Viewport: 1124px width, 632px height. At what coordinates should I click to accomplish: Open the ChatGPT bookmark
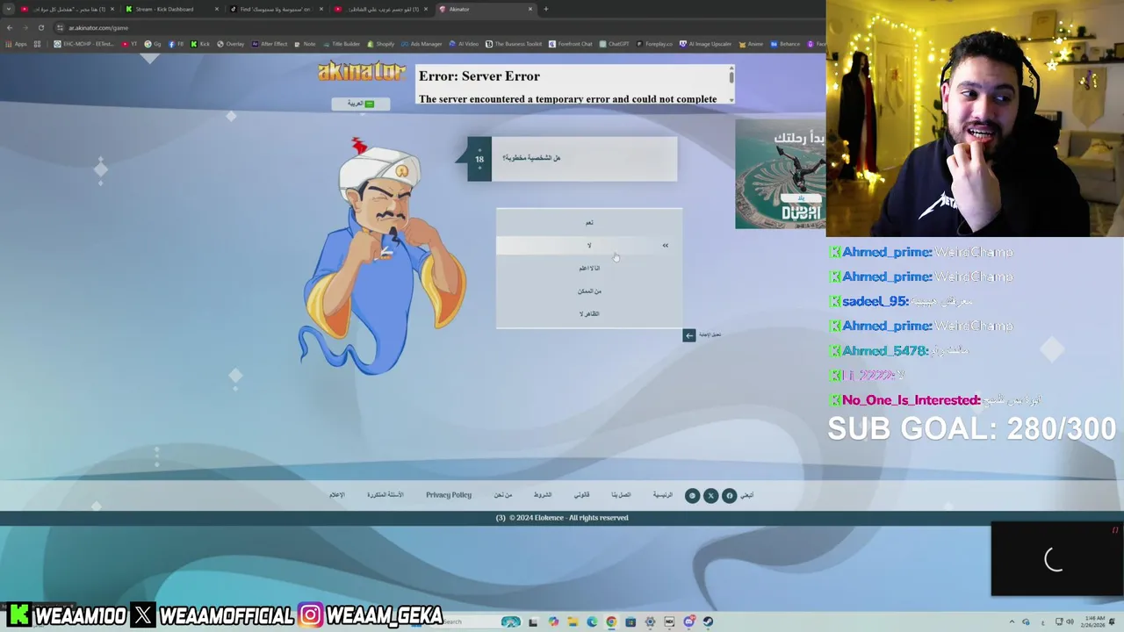(614, 44)
